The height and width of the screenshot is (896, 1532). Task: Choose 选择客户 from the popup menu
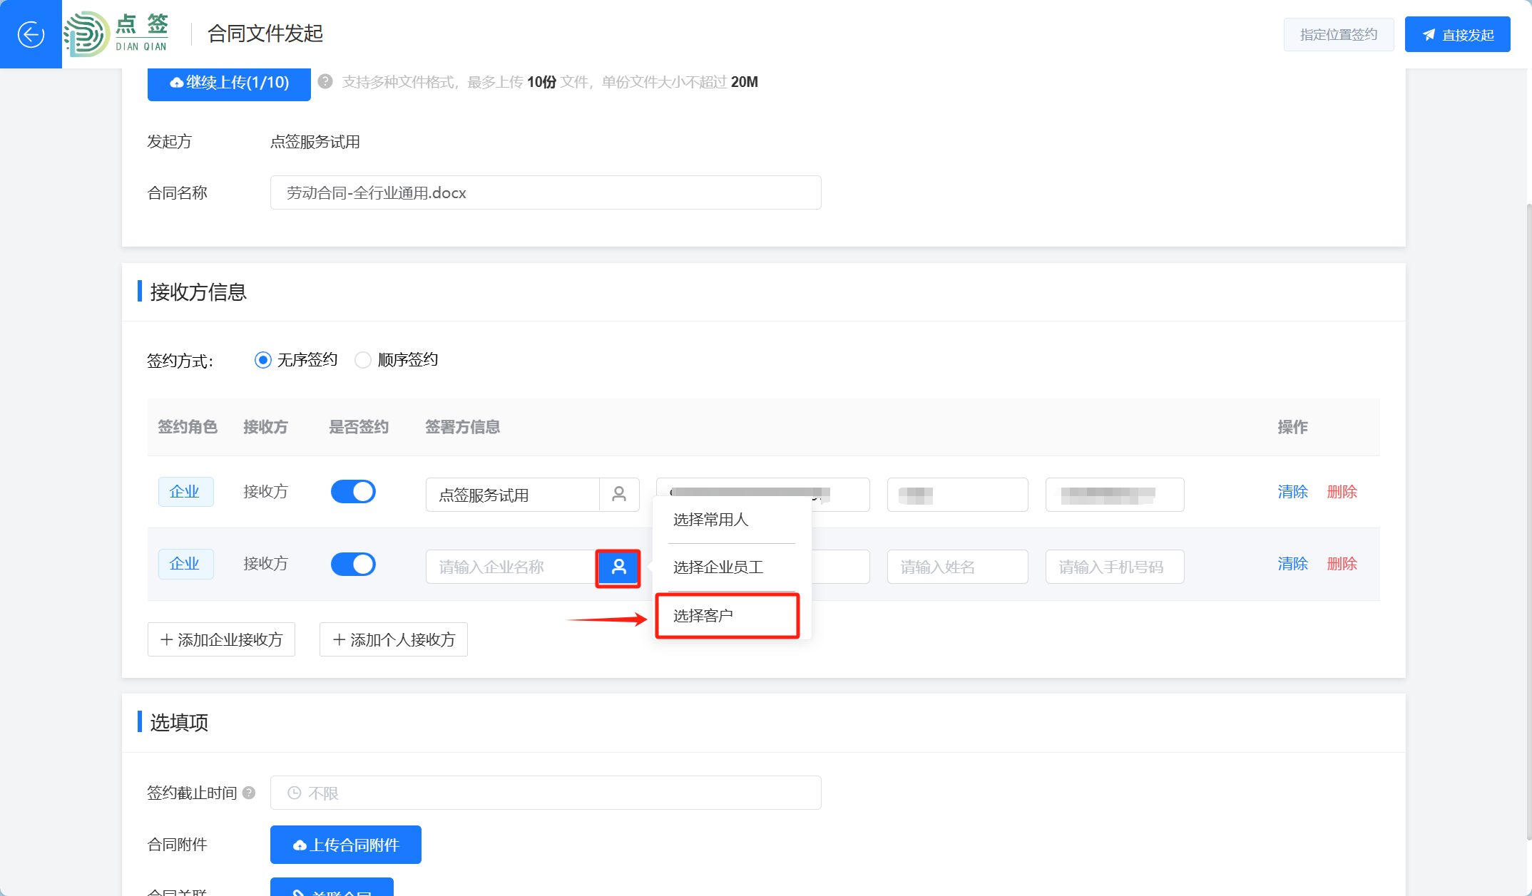(703, 616)
